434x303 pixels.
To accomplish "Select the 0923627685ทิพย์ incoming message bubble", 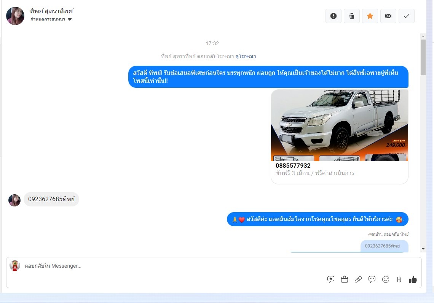I will coord(51,199).
